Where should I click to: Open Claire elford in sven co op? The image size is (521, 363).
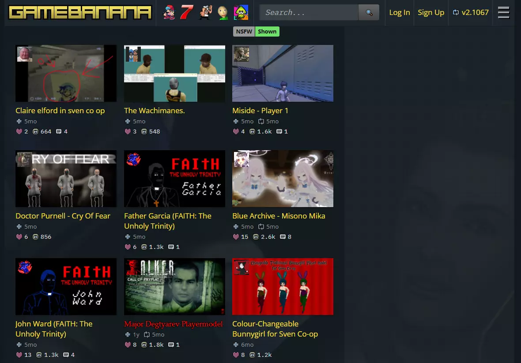(60, 111)
